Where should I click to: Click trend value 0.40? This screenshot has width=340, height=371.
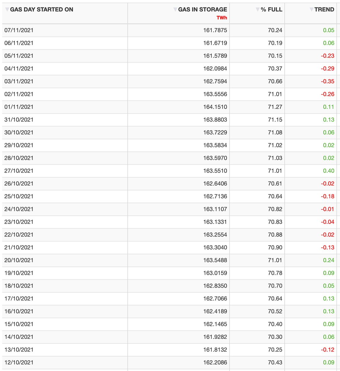329,171
